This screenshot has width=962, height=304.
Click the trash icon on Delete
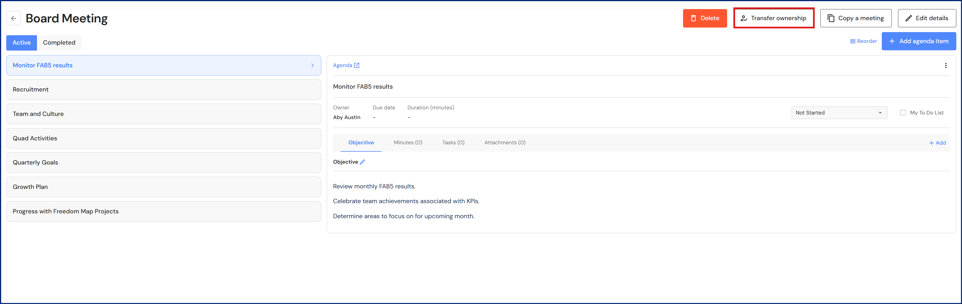pyautogui.click(x=693, y=18)
